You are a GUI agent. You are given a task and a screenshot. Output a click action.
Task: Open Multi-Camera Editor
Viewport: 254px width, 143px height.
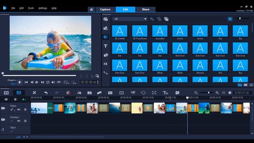point(121,93)
